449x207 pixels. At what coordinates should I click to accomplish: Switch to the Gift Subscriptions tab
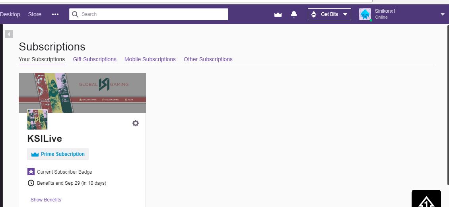(95, 59)
